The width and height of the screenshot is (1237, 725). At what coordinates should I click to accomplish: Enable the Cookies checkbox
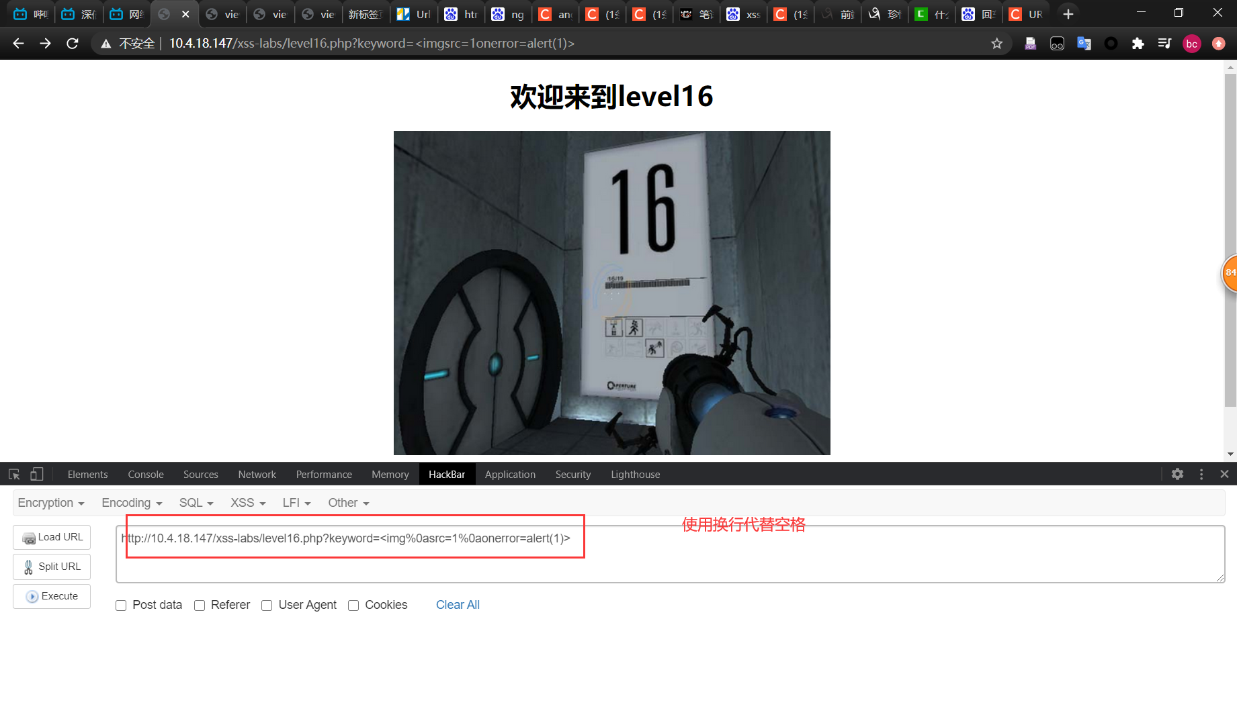pyautogui.click(x=353, y=606)
